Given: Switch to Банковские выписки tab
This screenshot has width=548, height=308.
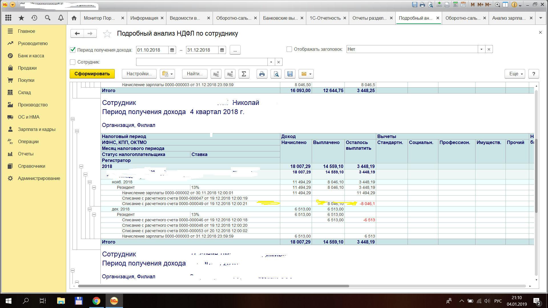Looking at the screenshot, I should click(x=280, y=18).
